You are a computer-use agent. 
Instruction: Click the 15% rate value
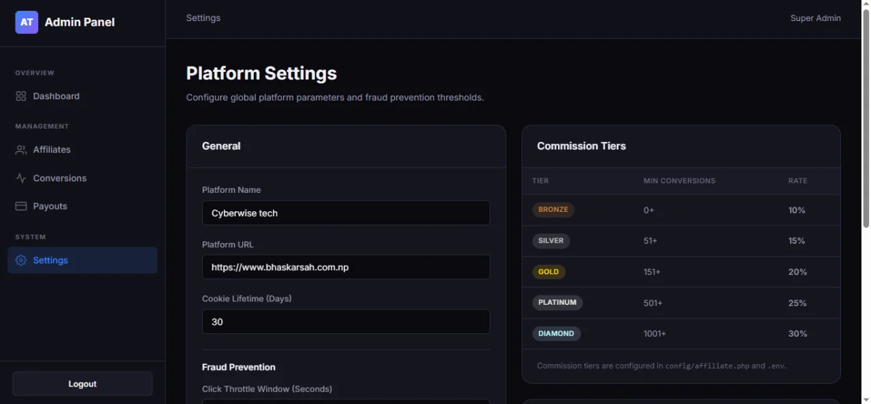(x=797, y=241)
